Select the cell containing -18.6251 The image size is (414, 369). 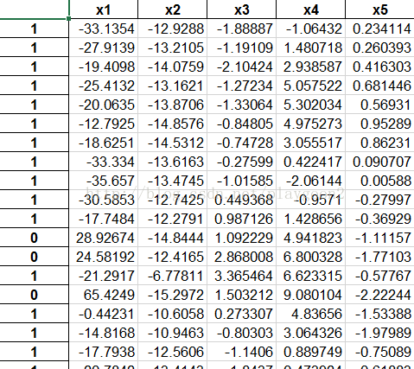tap(104, 143)
